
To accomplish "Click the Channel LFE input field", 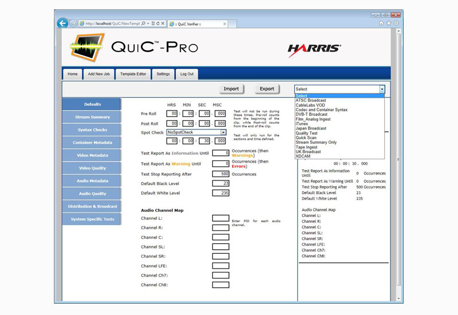I will 220,266.
